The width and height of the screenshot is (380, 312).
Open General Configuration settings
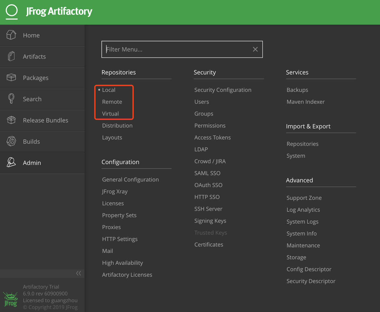click(130, 179)
